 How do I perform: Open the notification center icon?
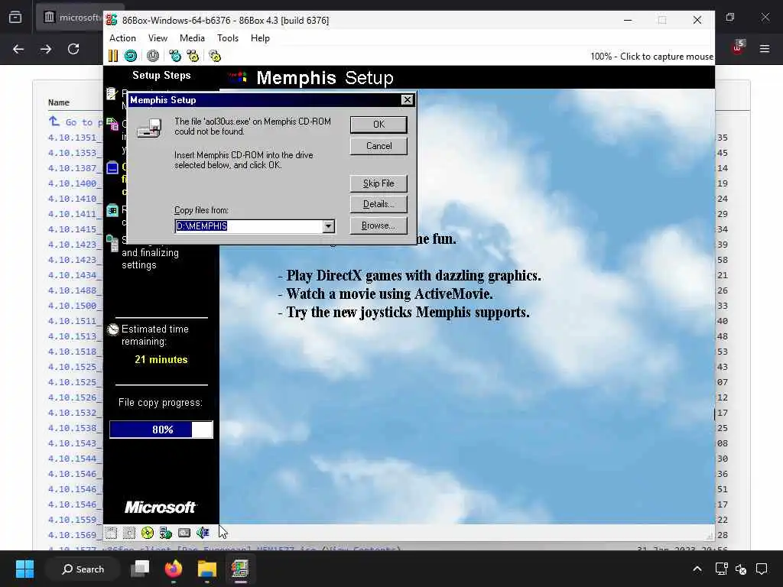click(x=762, y=569)
